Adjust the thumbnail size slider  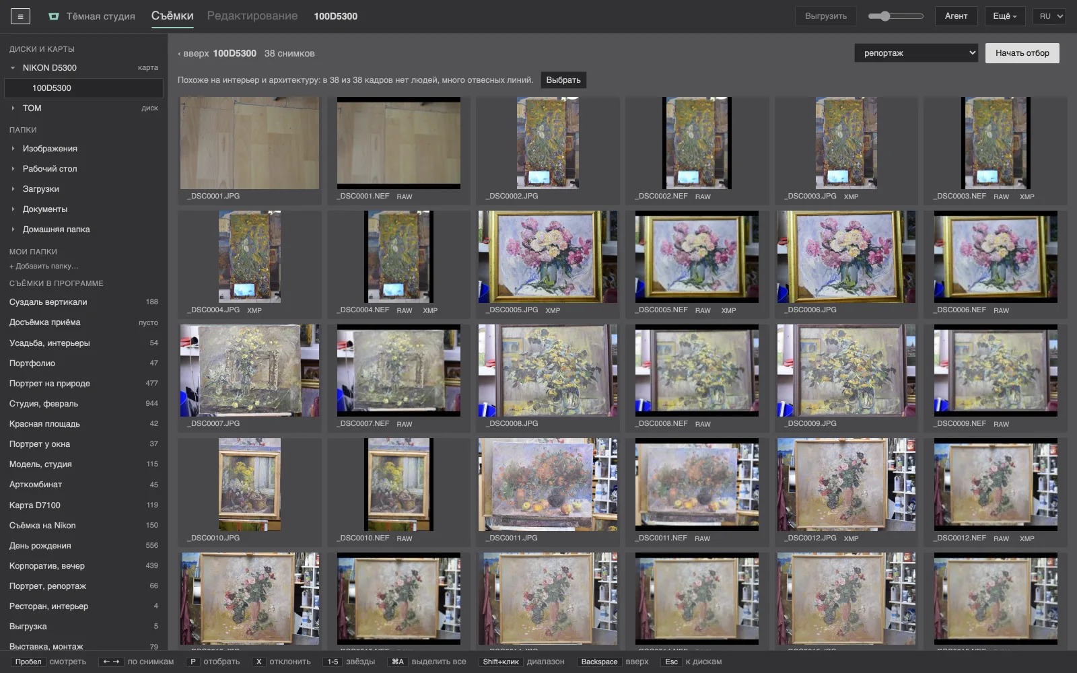pos(895,16)
